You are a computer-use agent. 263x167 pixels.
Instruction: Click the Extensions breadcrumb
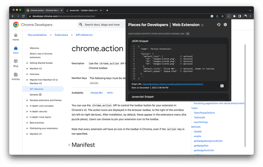click(61, 35)
